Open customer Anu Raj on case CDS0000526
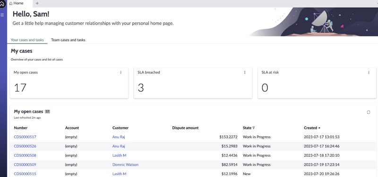Viewport: 378px width, 177px height. (x=119, y=146)
